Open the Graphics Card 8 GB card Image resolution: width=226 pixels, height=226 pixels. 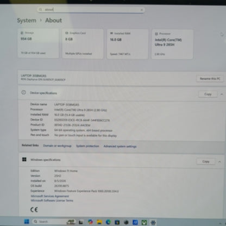coord(83,43)
